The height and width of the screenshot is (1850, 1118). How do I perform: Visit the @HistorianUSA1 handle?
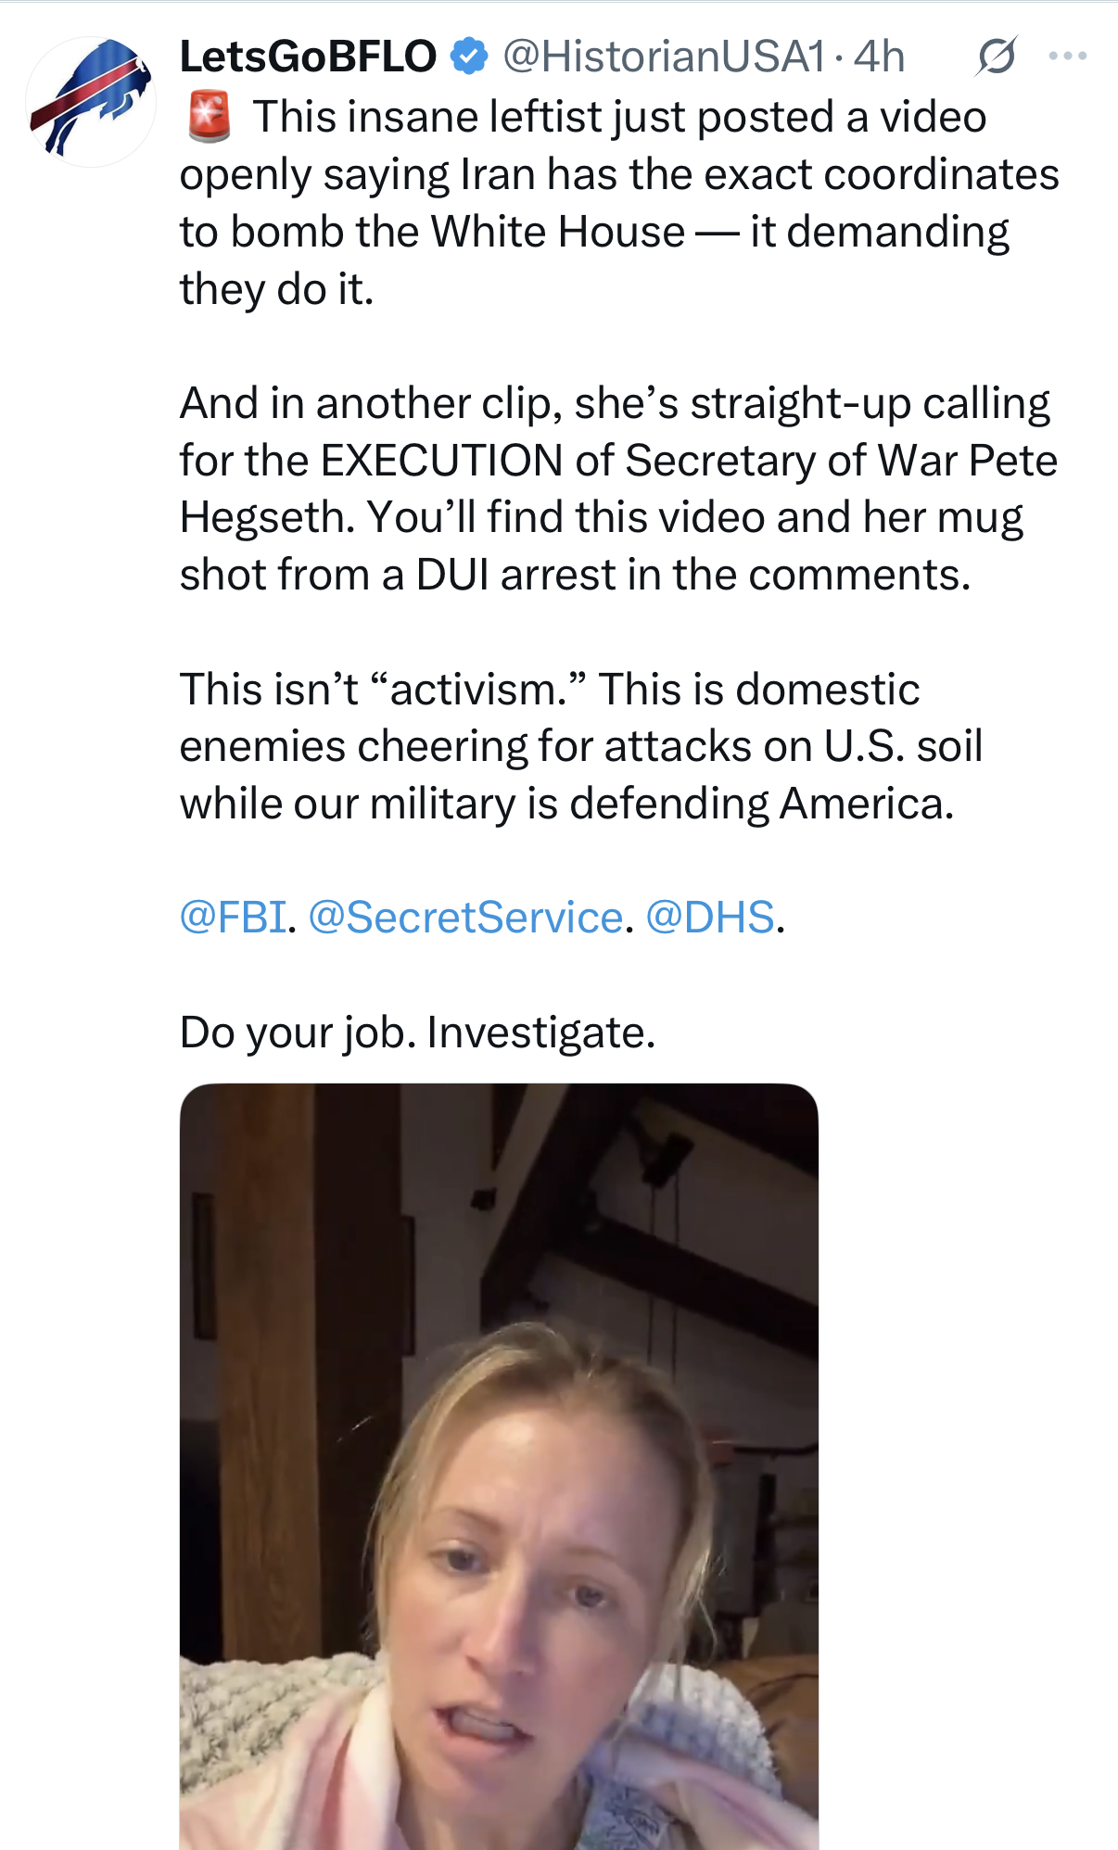pyautogui.click(x=663, y=57)
